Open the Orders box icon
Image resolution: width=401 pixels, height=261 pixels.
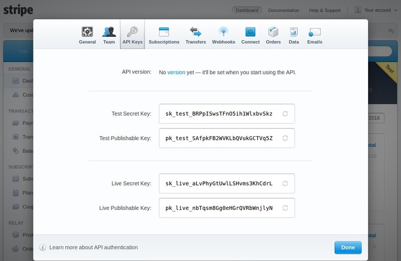click(x=273, y=32)
